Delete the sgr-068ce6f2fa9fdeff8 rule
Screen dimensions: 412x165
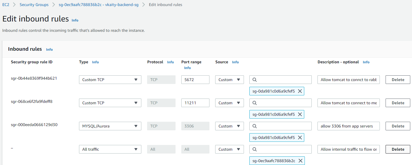398,103
